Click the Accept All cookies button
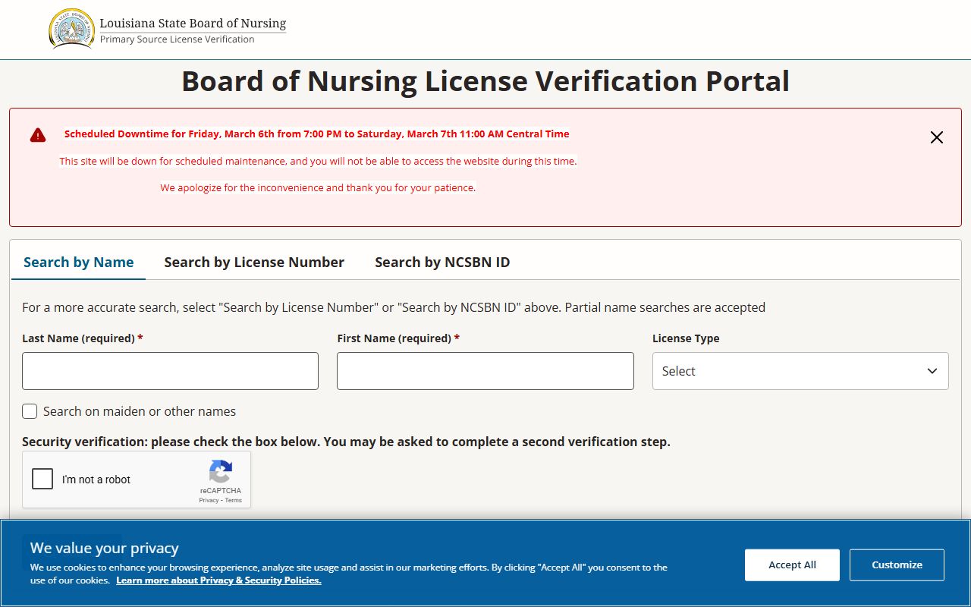Image resolution: width=971 pixels, height=607 pixels. coord(792,565)
